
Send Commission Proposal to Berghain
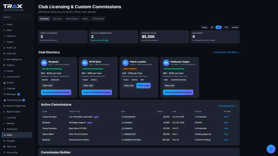56,92
